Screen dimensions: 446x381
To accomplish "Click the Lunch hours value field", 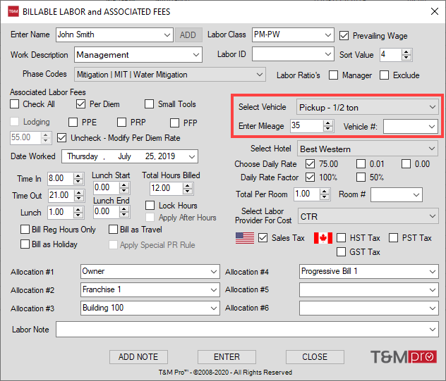I will 60,212.
